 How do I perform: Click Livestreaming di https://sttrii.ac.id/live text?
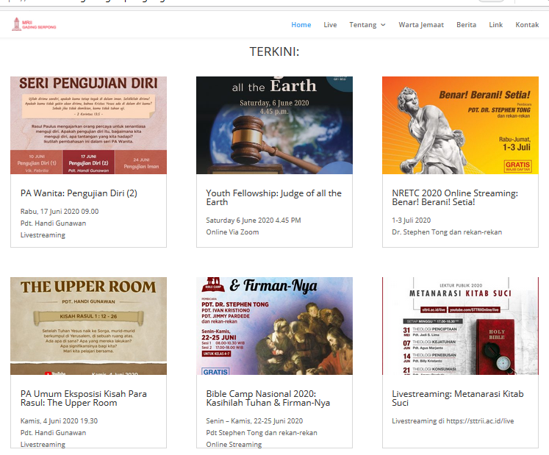click(453, 421)
